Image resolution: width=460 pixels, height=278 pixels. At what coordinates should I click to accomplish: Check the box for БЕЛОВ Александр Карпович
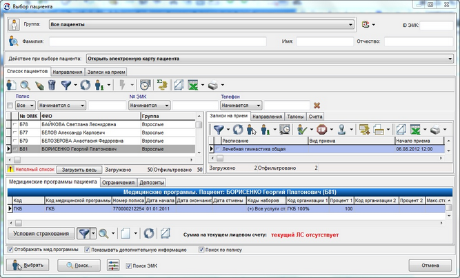point(15,132)
